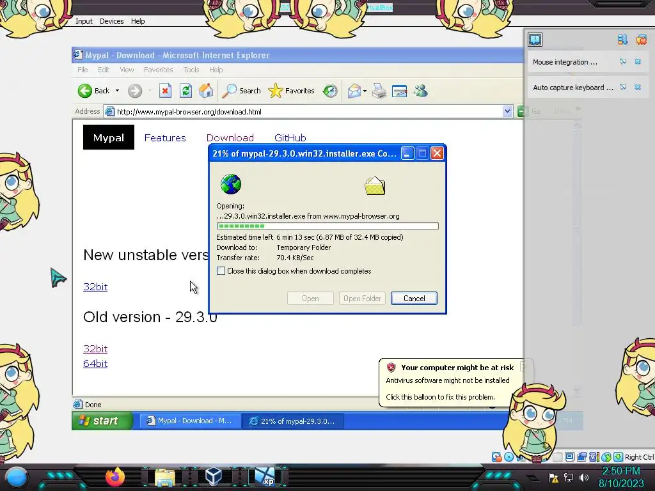Open the VirtualBox Input menu
Image resolution: width=655 pixels, height=491 pixels.
point(84,21)
